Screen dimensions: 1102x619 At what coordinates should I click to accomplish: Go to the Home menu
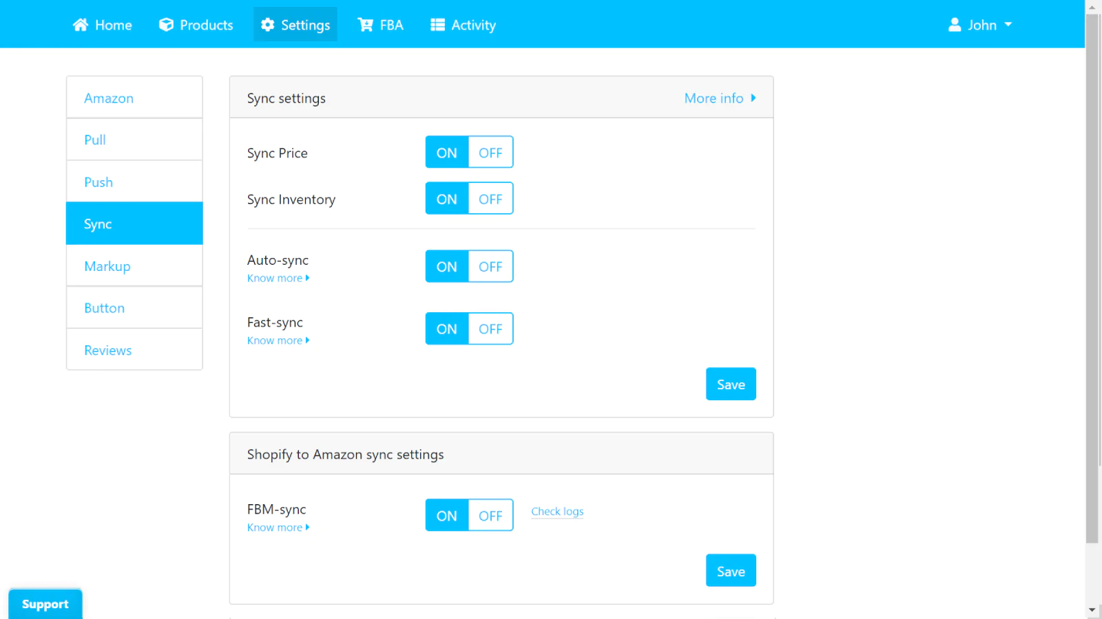(103, 25)
